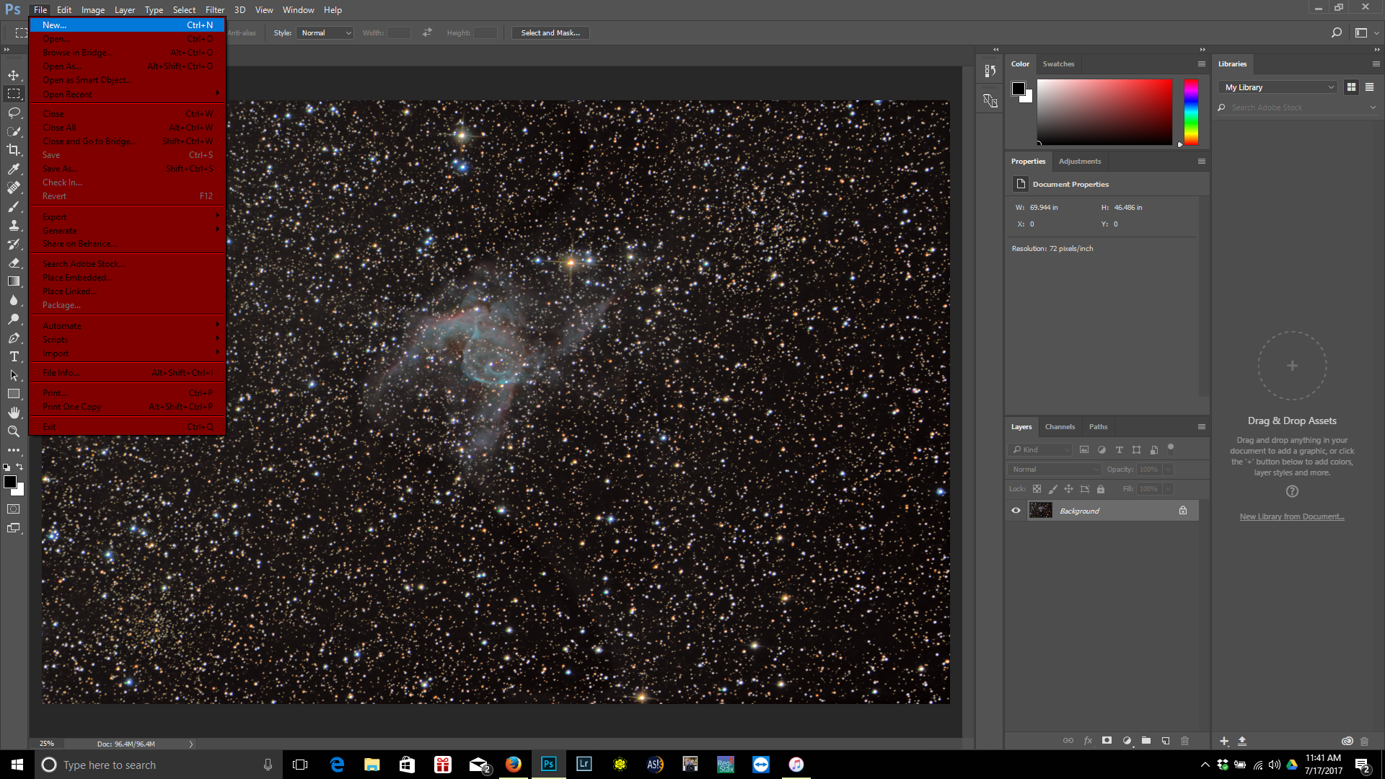
Task: Swap the Width and Height values
Action: click(x=427, y=32)
